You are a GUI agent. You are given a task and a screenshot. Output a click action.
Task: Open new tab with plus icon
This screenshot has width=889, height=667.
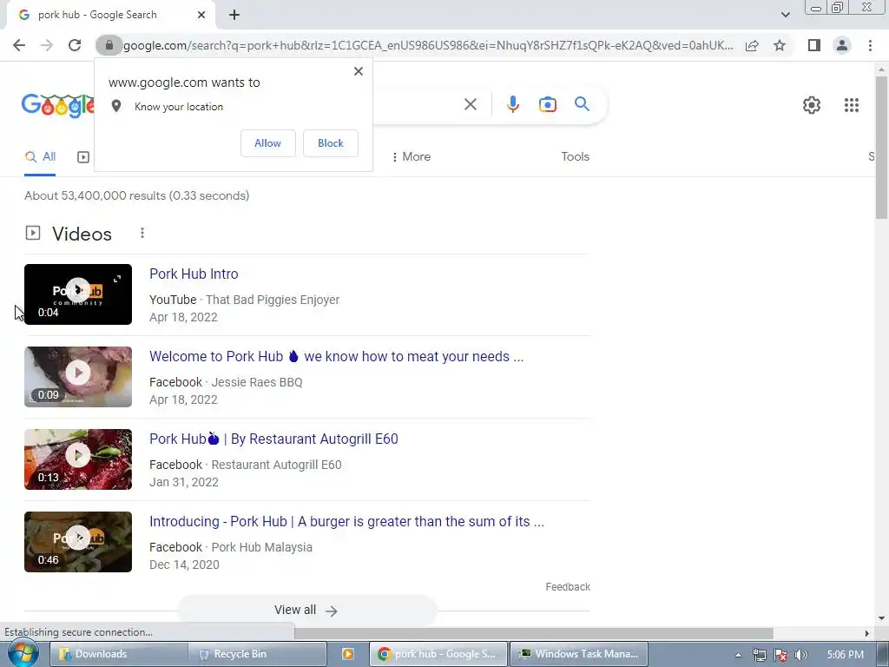(234, 15)
